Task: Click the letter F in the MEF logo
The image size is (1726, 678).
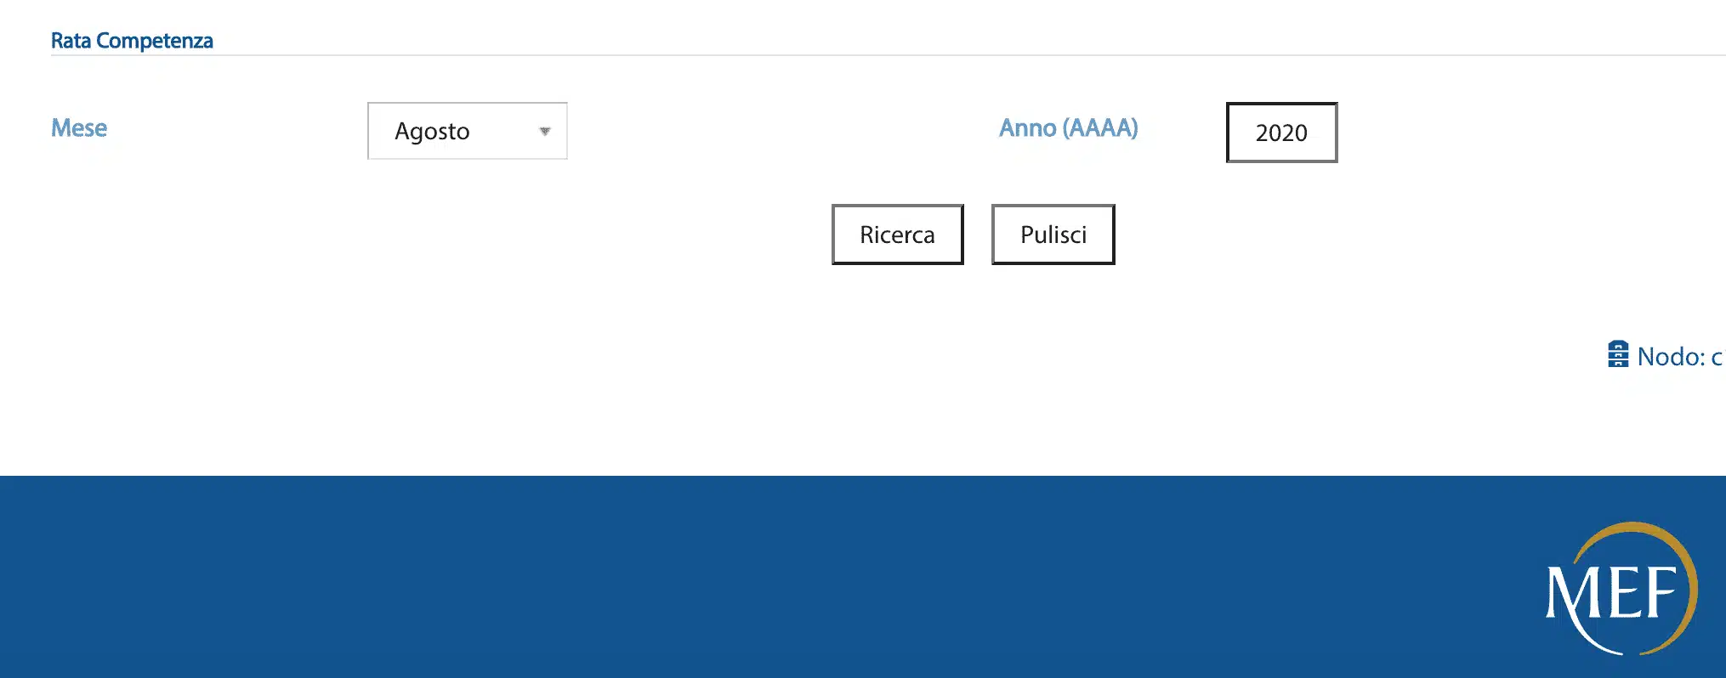Action: point(1661,591)
